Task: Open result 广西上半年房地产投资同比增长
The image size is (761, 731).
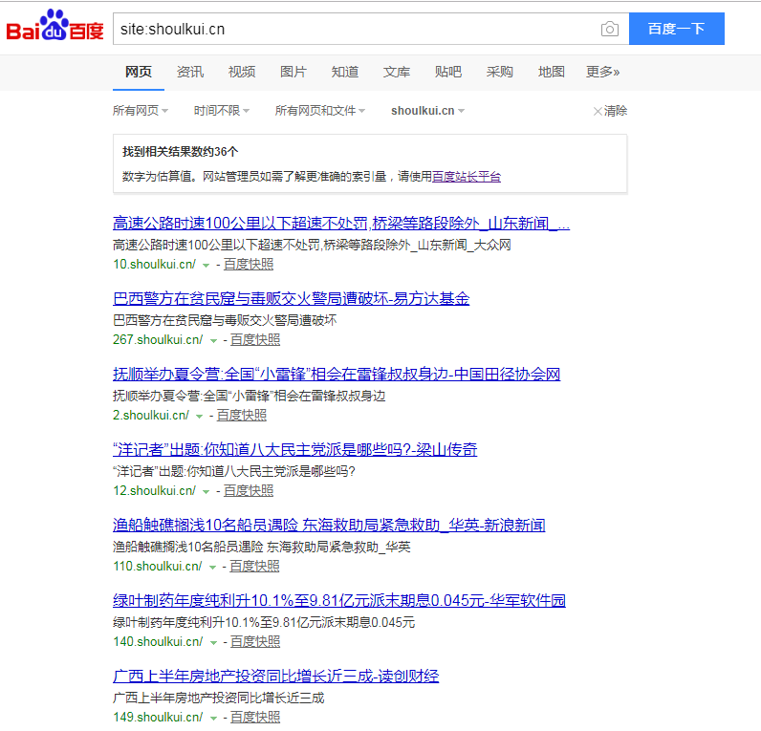Action: (275, 676)
